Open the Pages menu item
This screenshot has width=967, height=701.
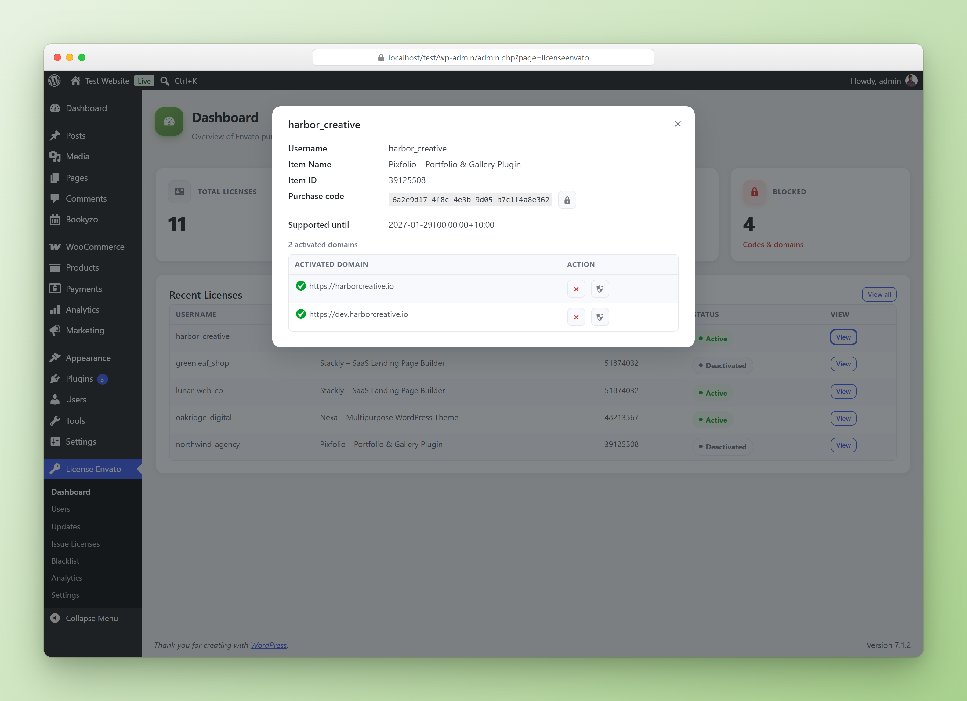(92, 177)
